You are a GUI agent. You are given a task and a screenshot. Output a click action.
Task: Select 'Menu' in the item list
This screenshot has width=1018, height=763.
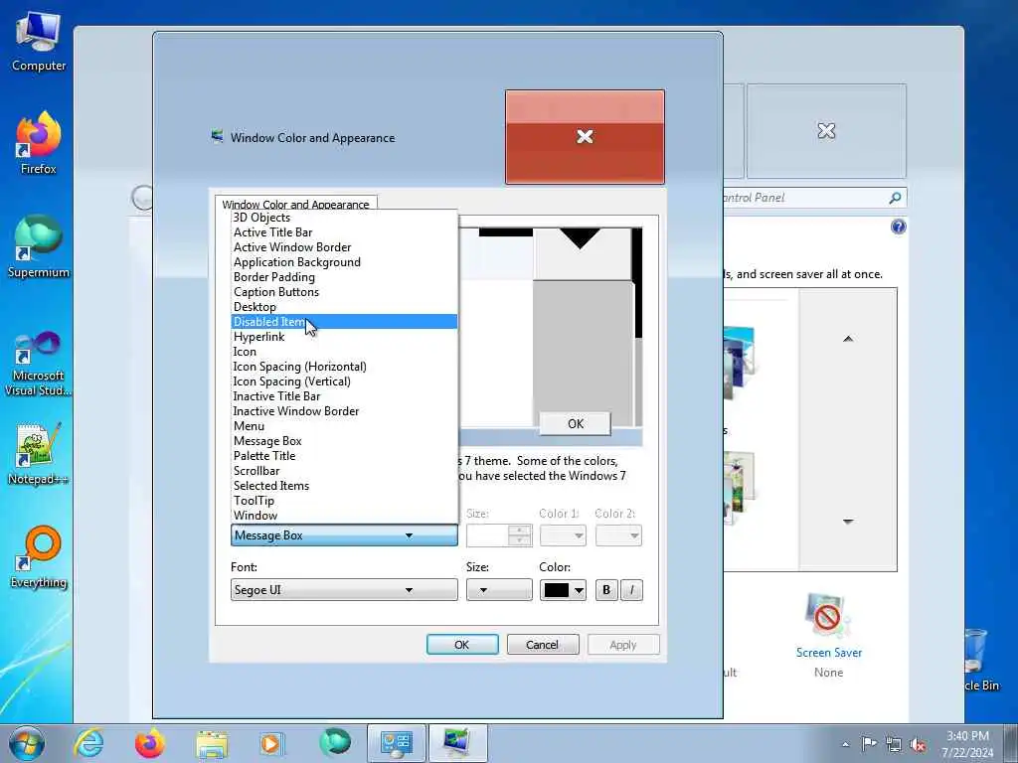pos(344,426)
